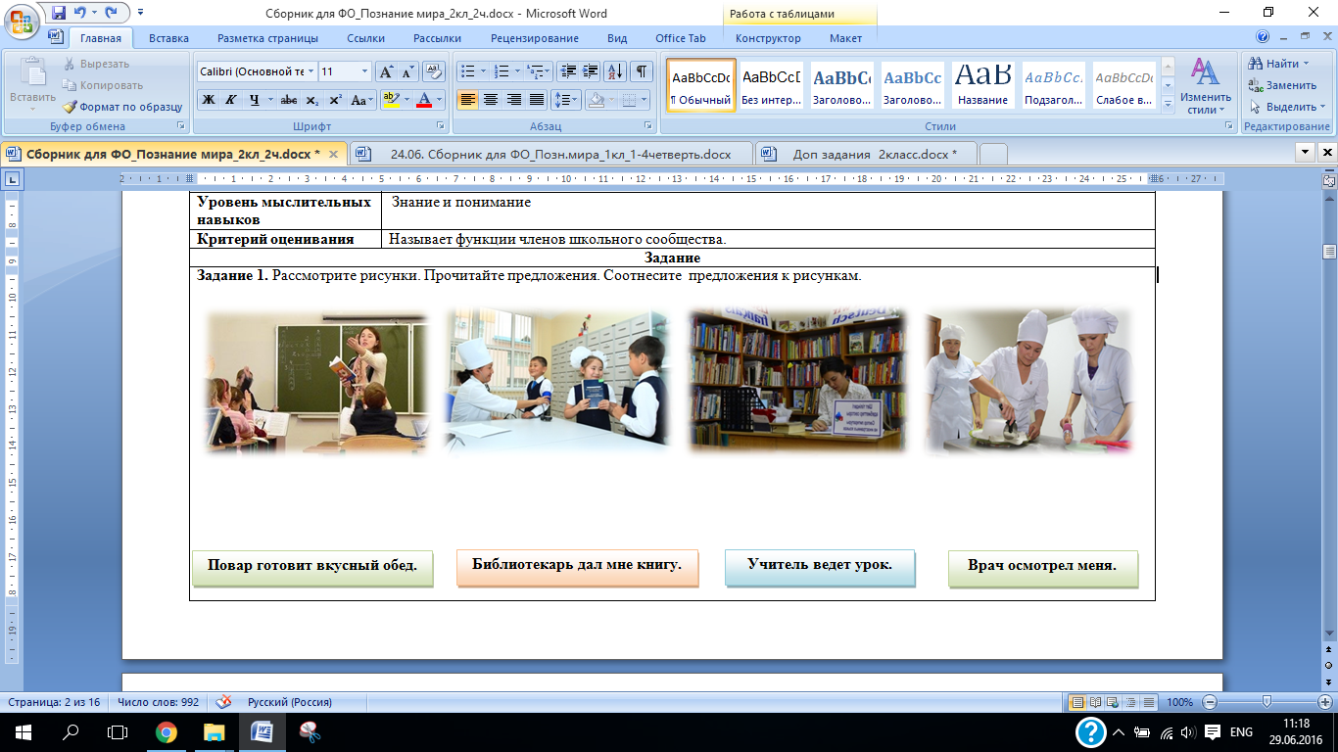Open the font name combo box Calibri
1338x752 pixels.
click(257, 71)
